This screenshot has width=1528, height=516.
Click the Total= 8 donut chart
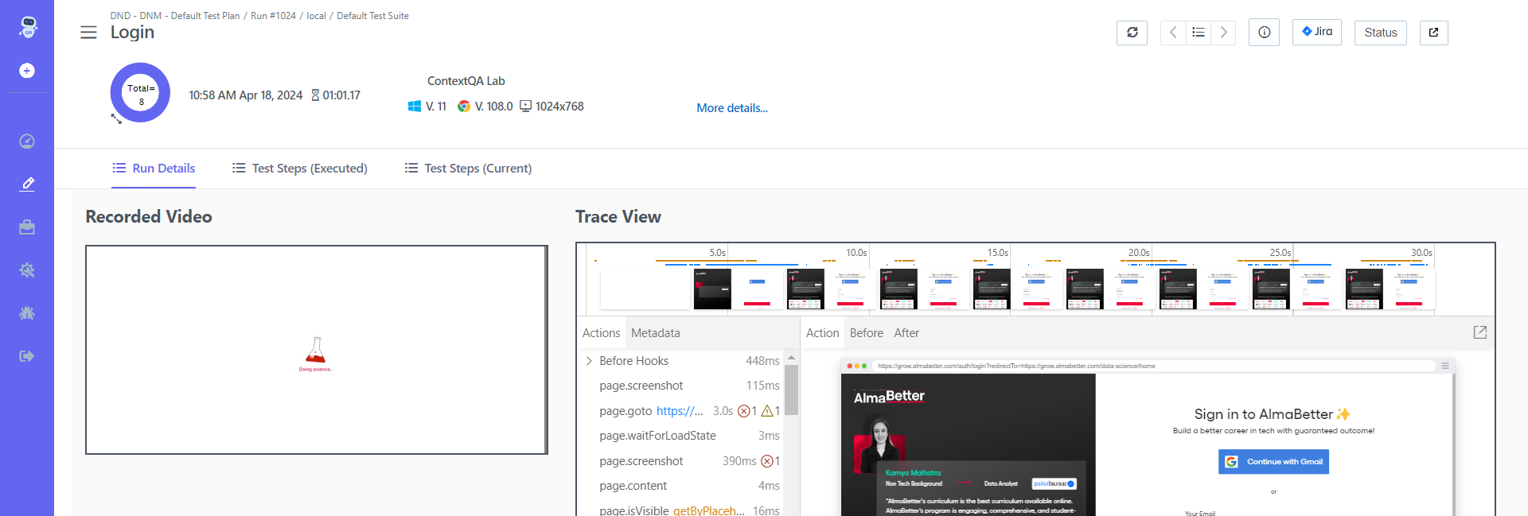(x=140, y=93)
